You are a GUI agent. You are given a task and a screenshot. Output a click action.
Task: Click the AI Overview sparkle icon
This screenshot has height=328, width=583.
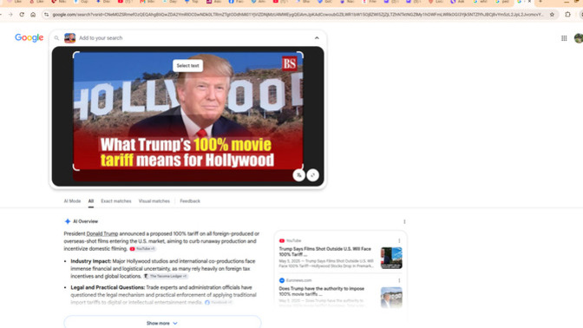[68, 221]
